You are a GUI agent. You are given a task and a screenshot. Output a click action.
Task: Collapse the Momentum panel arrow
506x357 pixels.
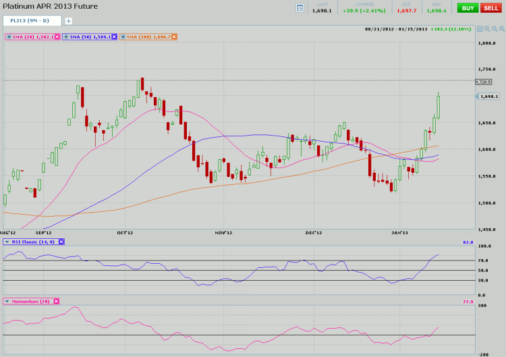coord(7,301)
